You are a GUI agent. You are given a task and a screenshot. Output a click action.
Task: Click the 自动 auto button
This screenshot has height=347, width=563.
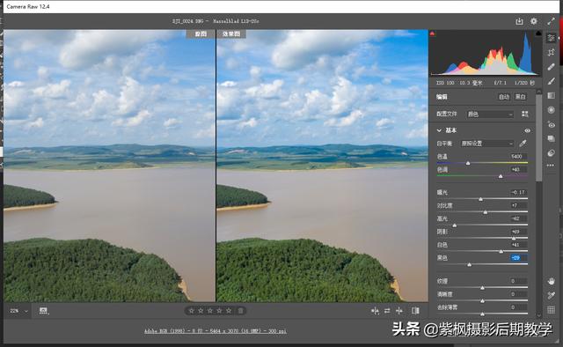(x=504, y=97)
